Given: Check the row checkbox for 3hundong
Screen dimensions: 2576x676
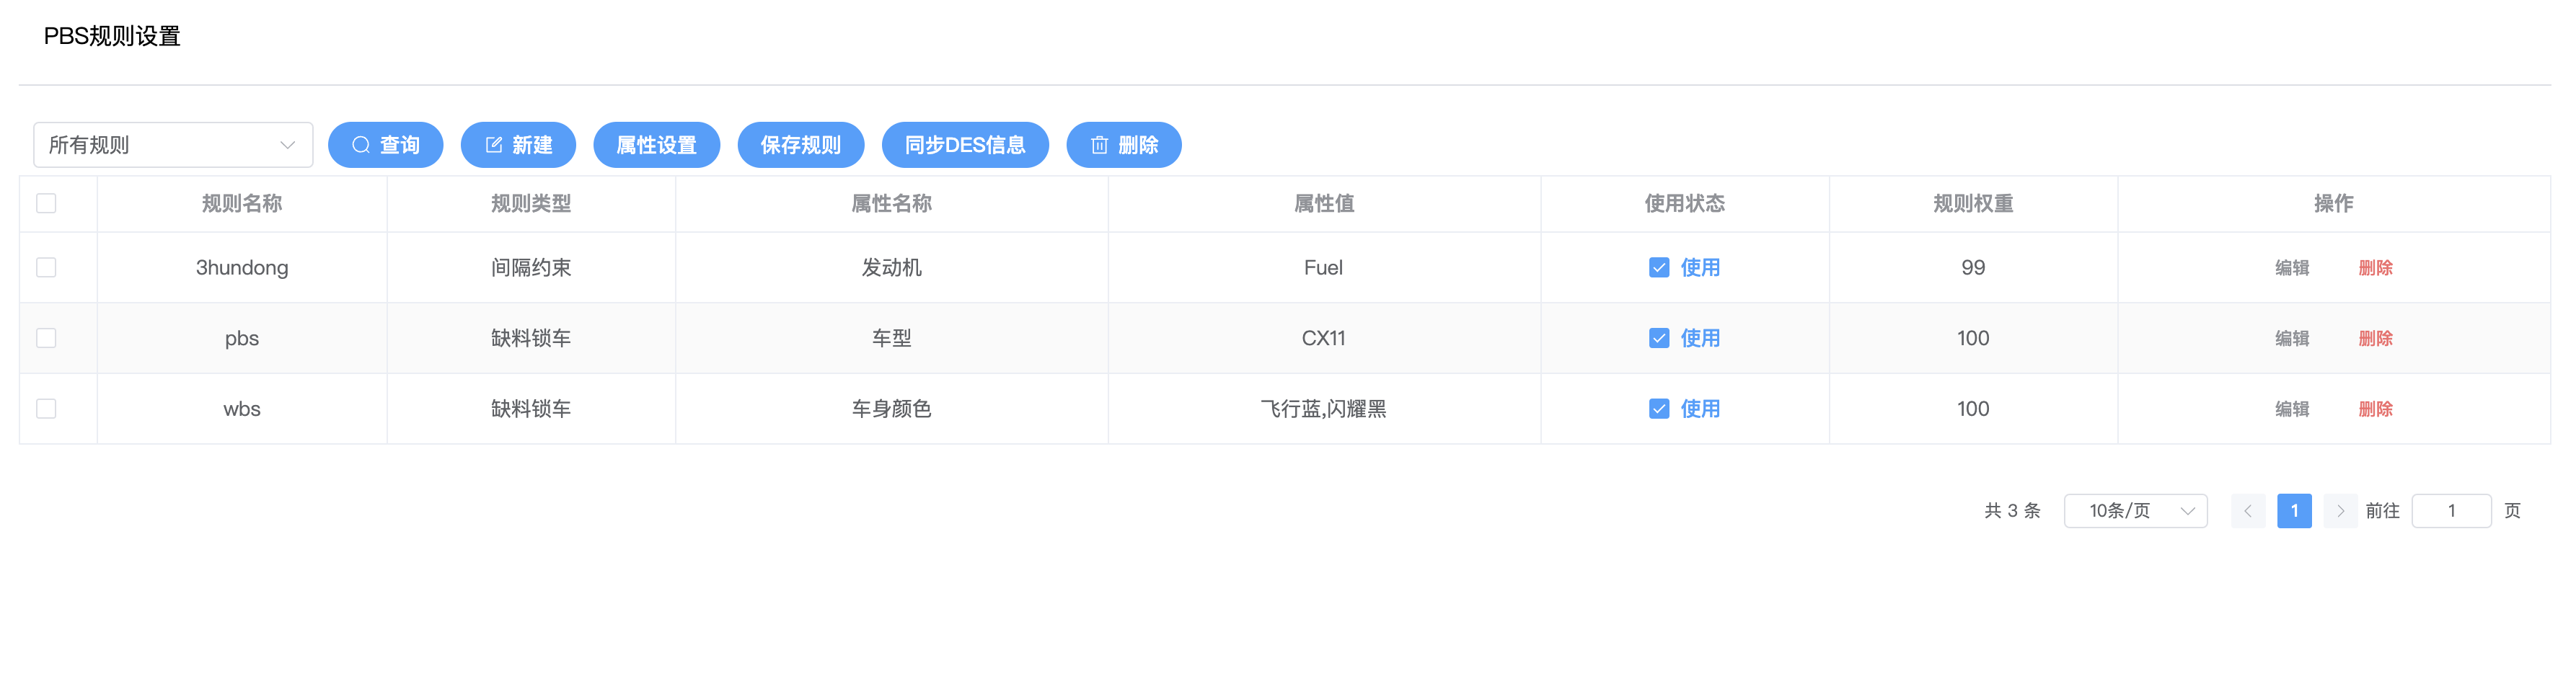Looking at the screenshot, I should coord(46,267).
